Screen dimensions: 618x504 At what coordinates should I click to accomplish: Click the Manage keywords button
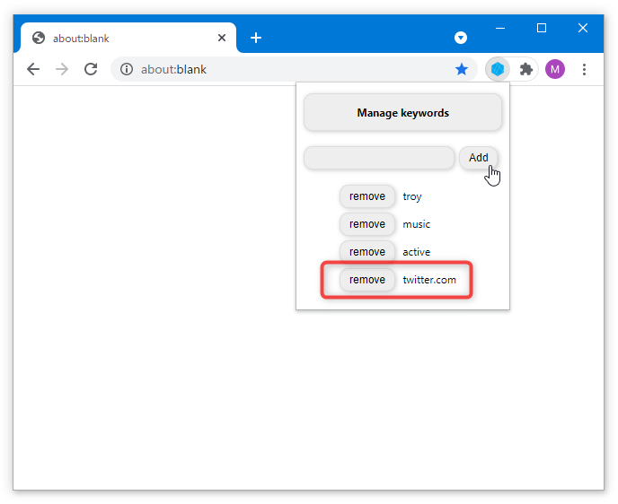(x=402, y=113)
